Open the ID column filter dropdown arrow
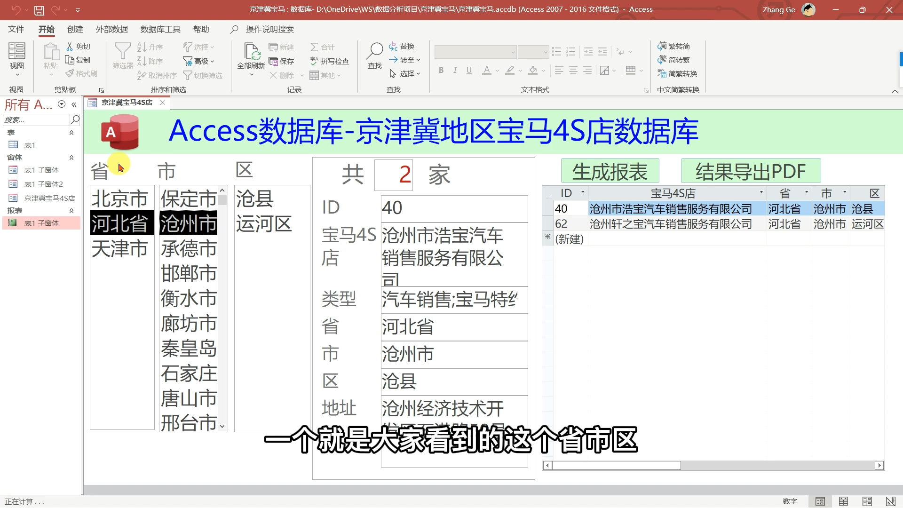903x508 pixels. 583,192
